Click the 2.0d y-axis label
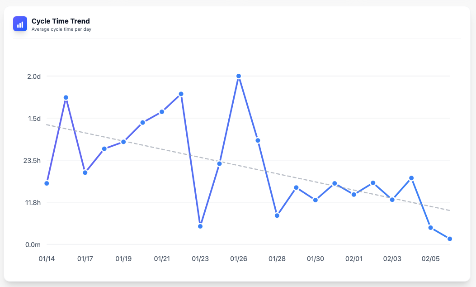The width and height of the screenshot is (476, 287). (x=34, y=77)
